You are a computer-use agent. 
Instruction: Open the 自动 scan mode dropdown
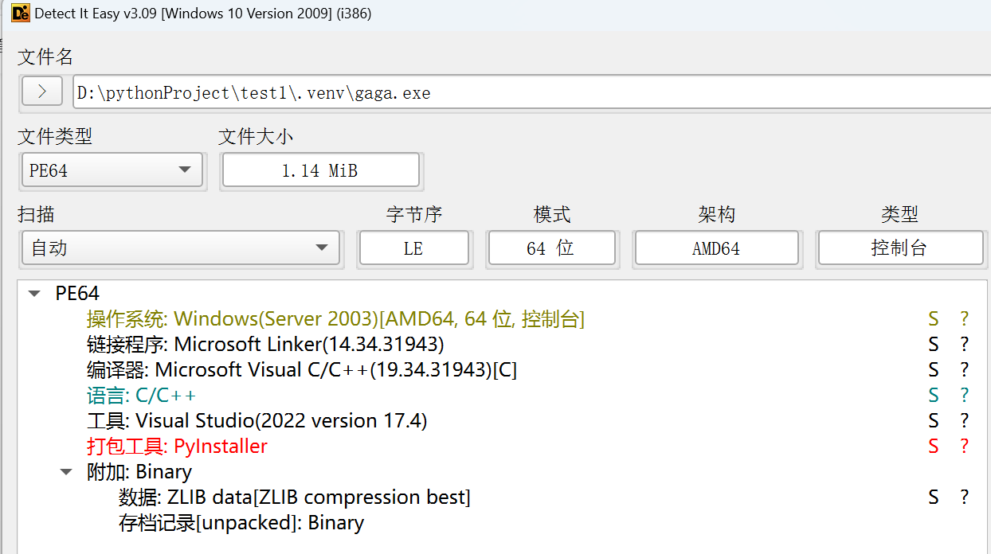click(x=181, y=248)
